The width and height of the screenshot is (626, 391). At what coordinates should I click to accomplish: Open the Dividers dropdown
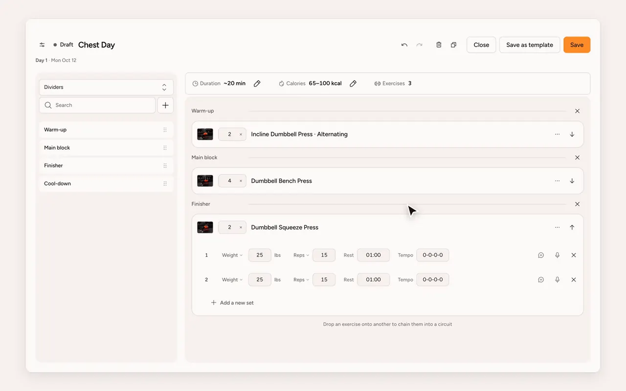pyautogui.click(x=106, y=87)
